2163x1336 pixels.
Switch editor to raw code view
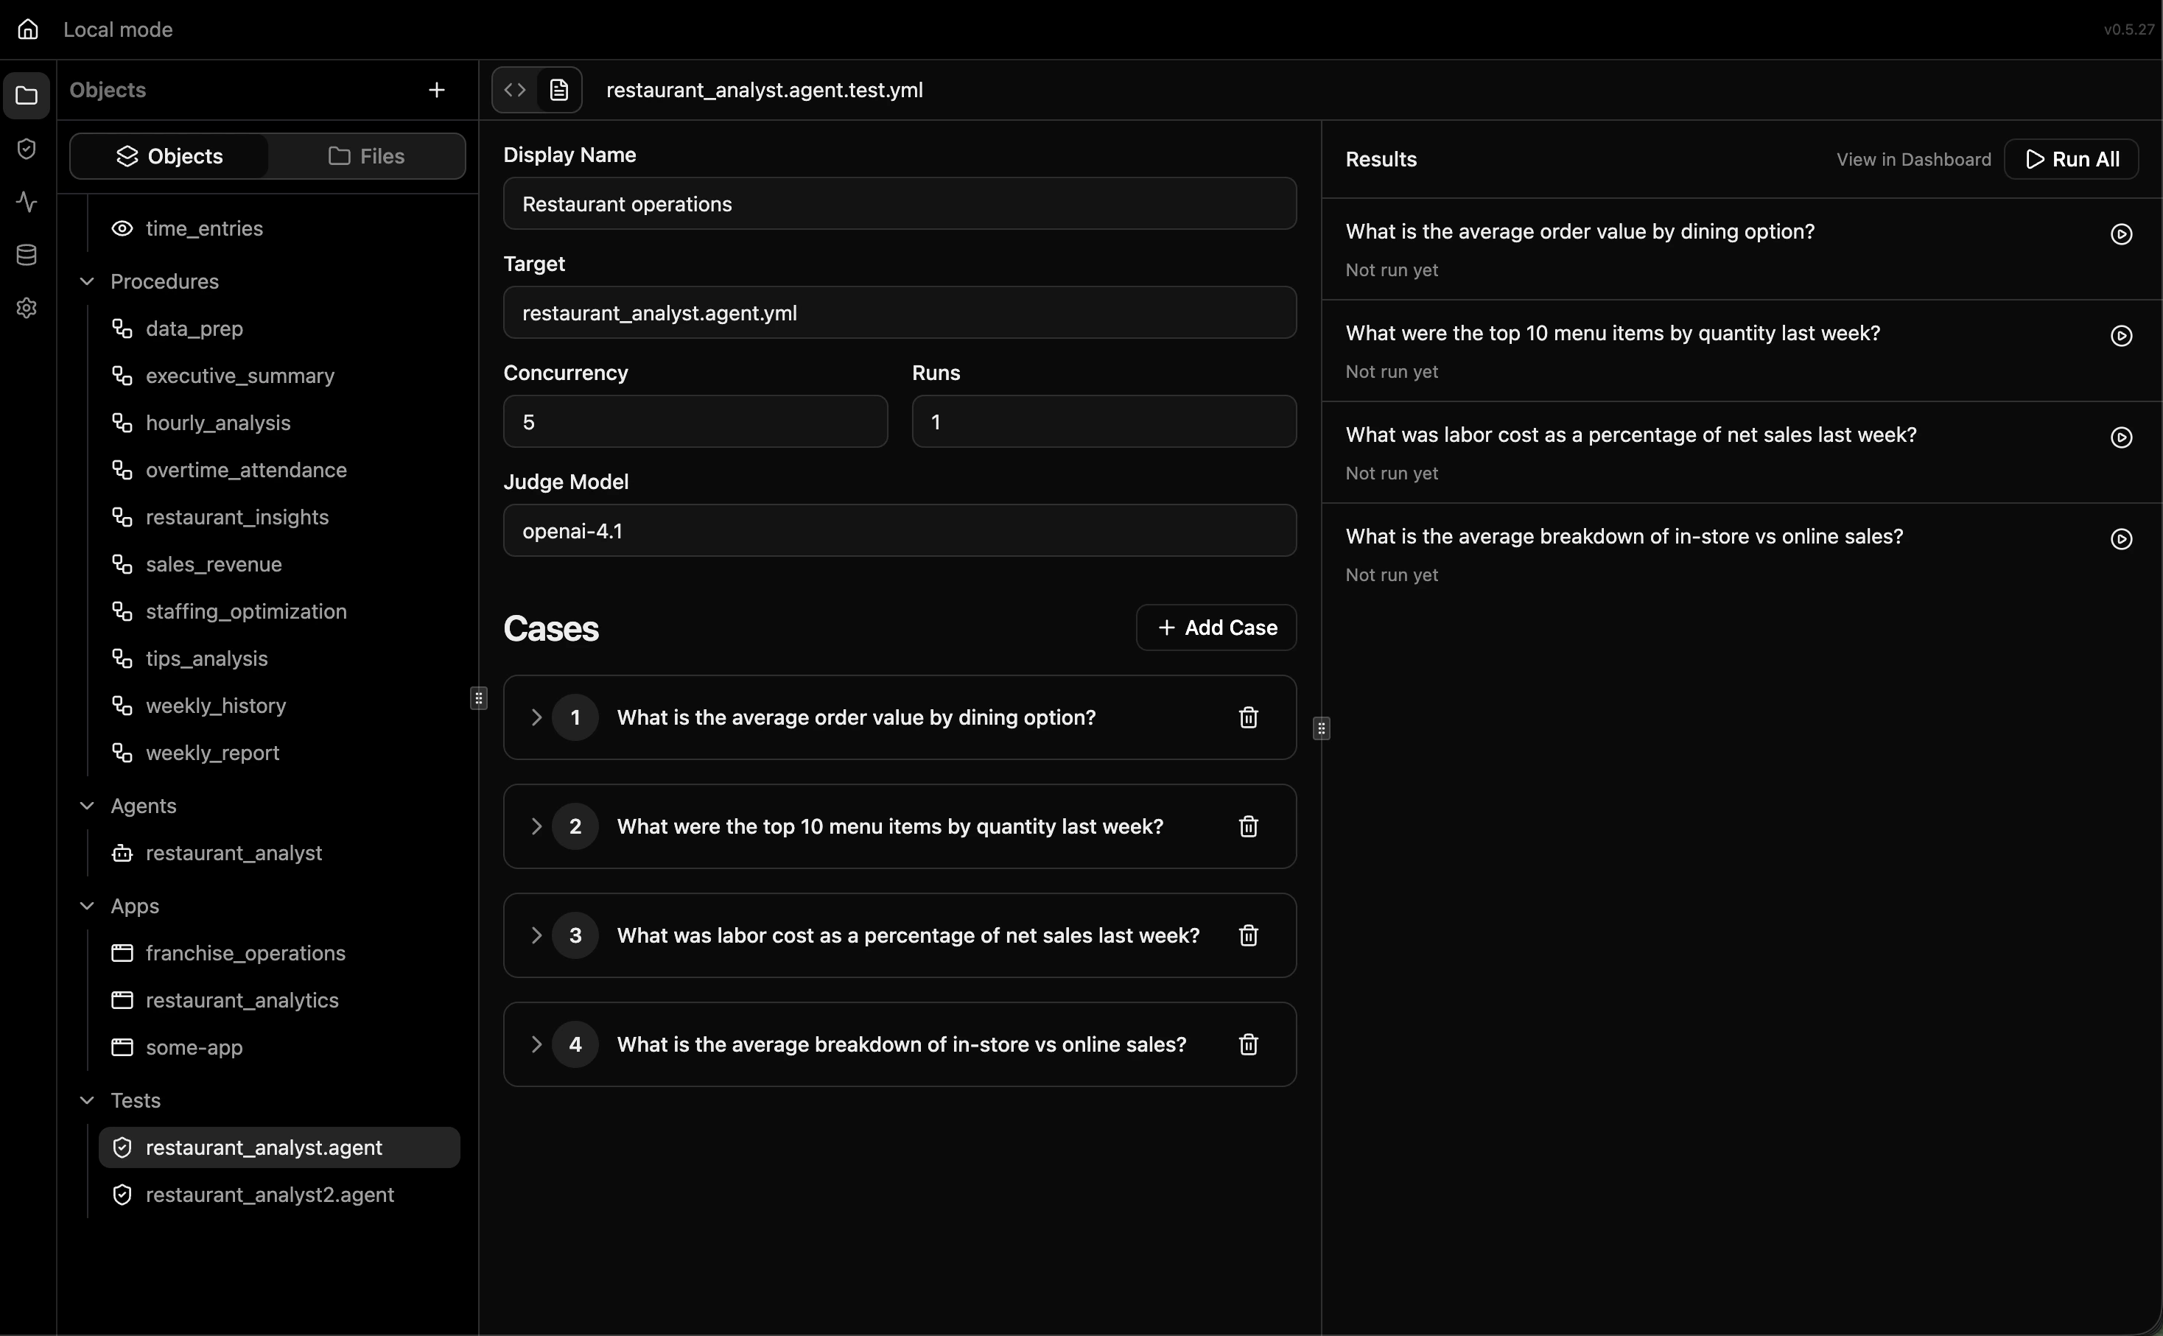[514, 89]
